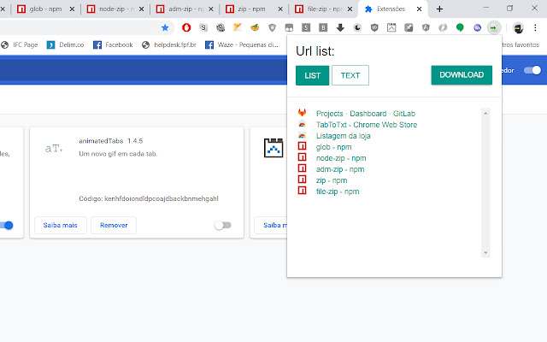
Task: Open the Delim.co bookmark
Action: 66,44
